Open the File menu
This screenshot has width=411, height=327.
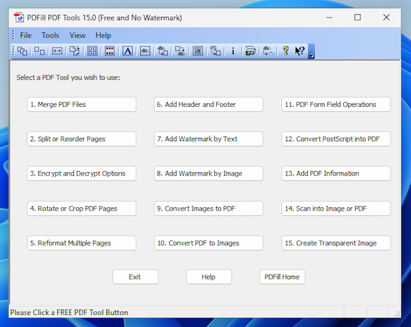click(x=26, y=35)
